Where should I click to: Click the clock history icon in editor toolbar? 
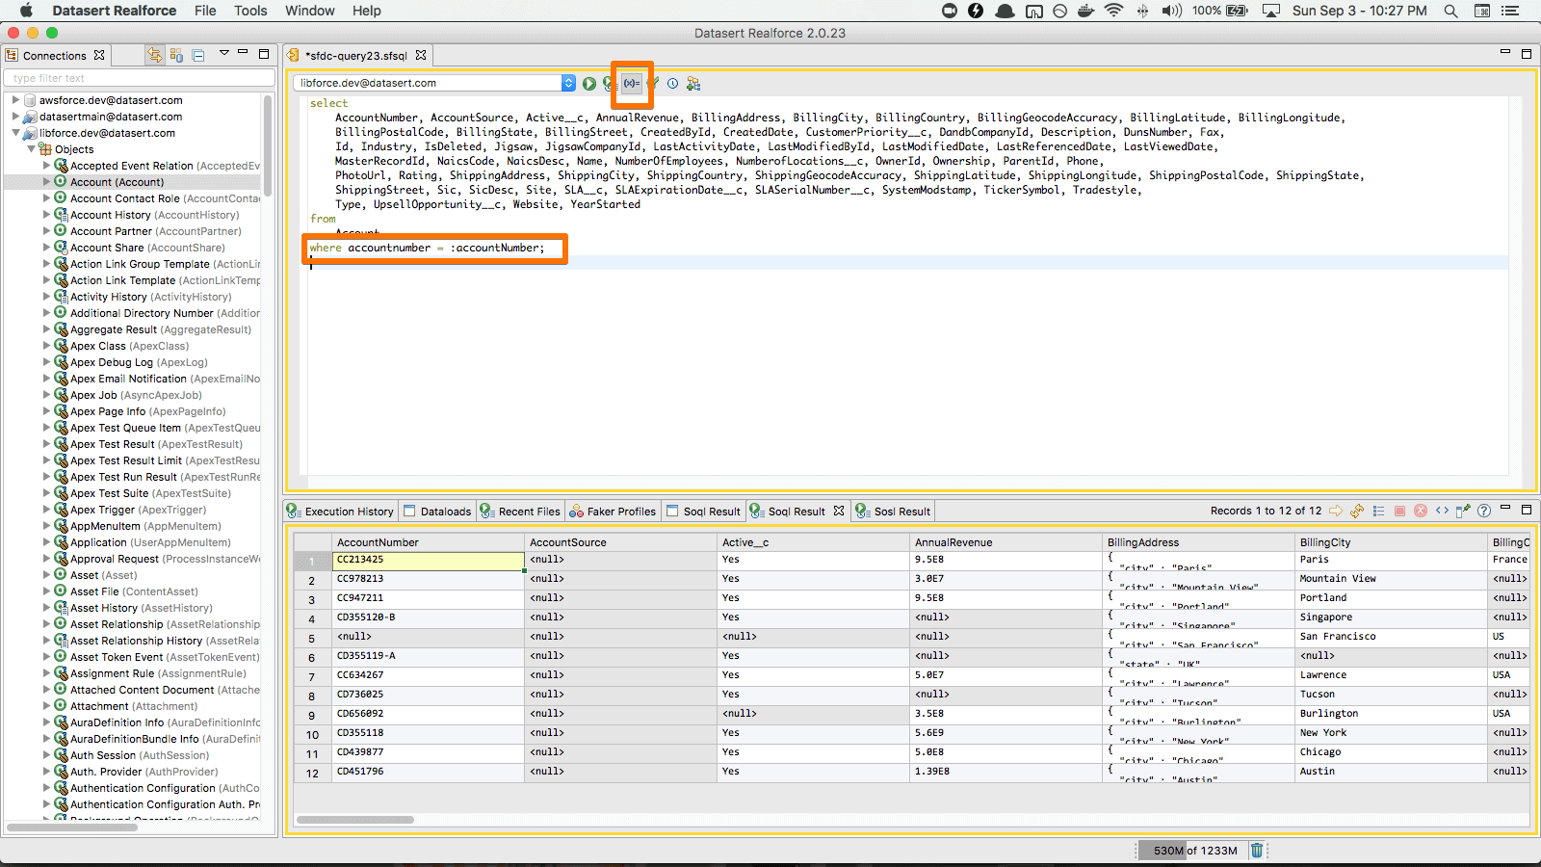tap(673, 84)
